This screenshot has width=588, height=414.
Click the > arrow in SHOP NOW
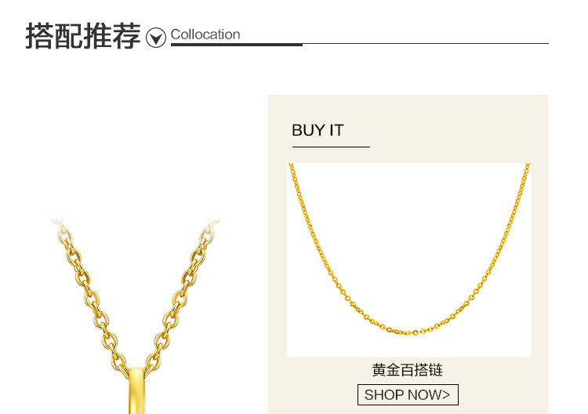coord(445,394)
